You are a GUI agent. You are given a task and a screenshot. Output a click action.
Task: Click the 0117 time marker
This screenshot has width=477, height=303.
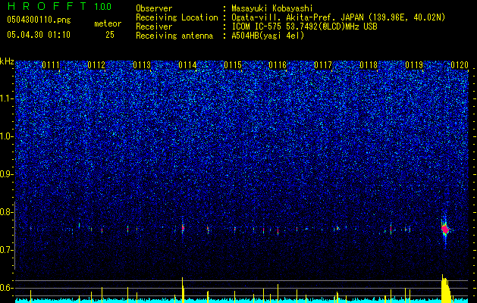tap(323, 65)
